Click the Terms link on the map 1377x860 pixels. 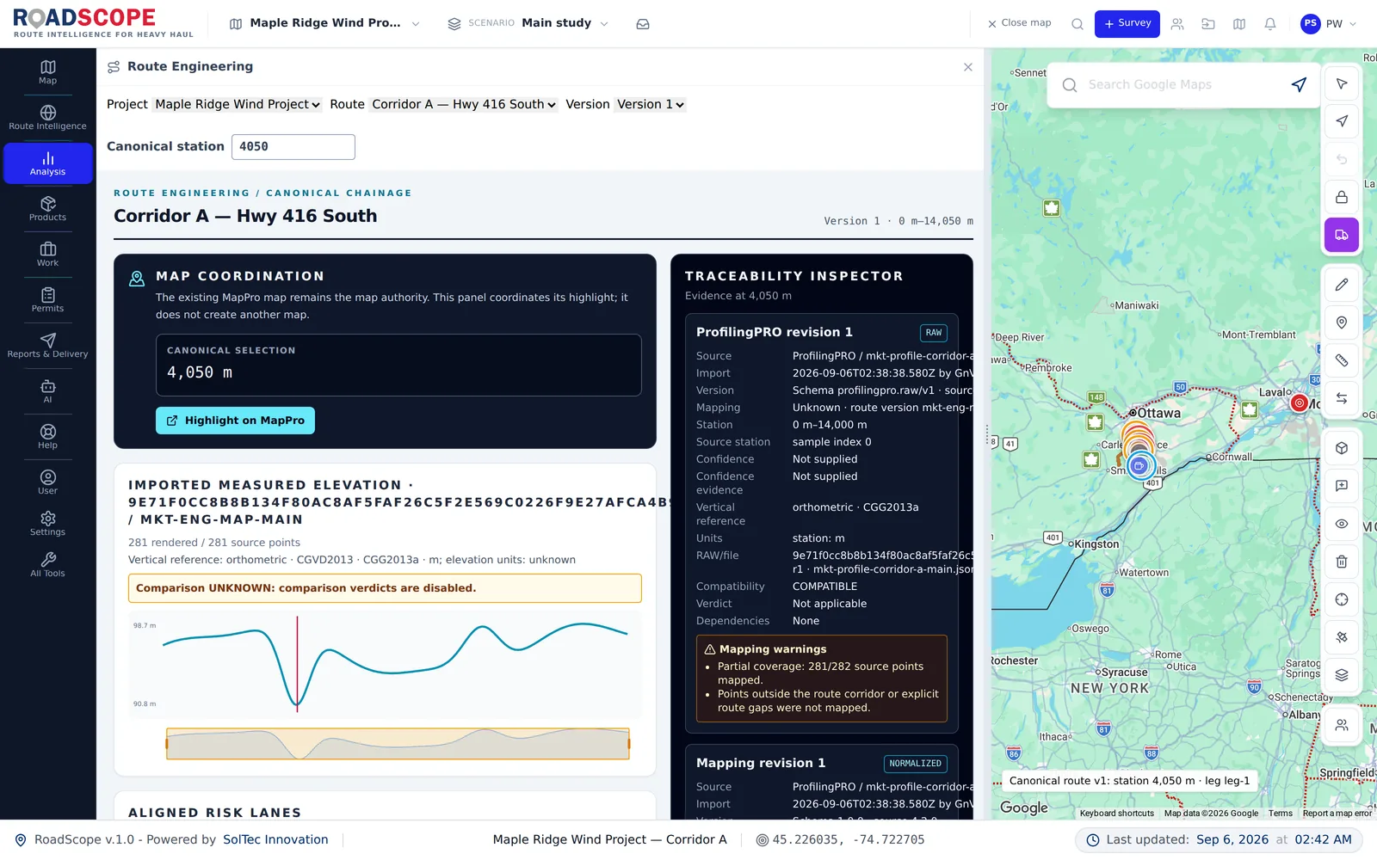point(1280,814)
